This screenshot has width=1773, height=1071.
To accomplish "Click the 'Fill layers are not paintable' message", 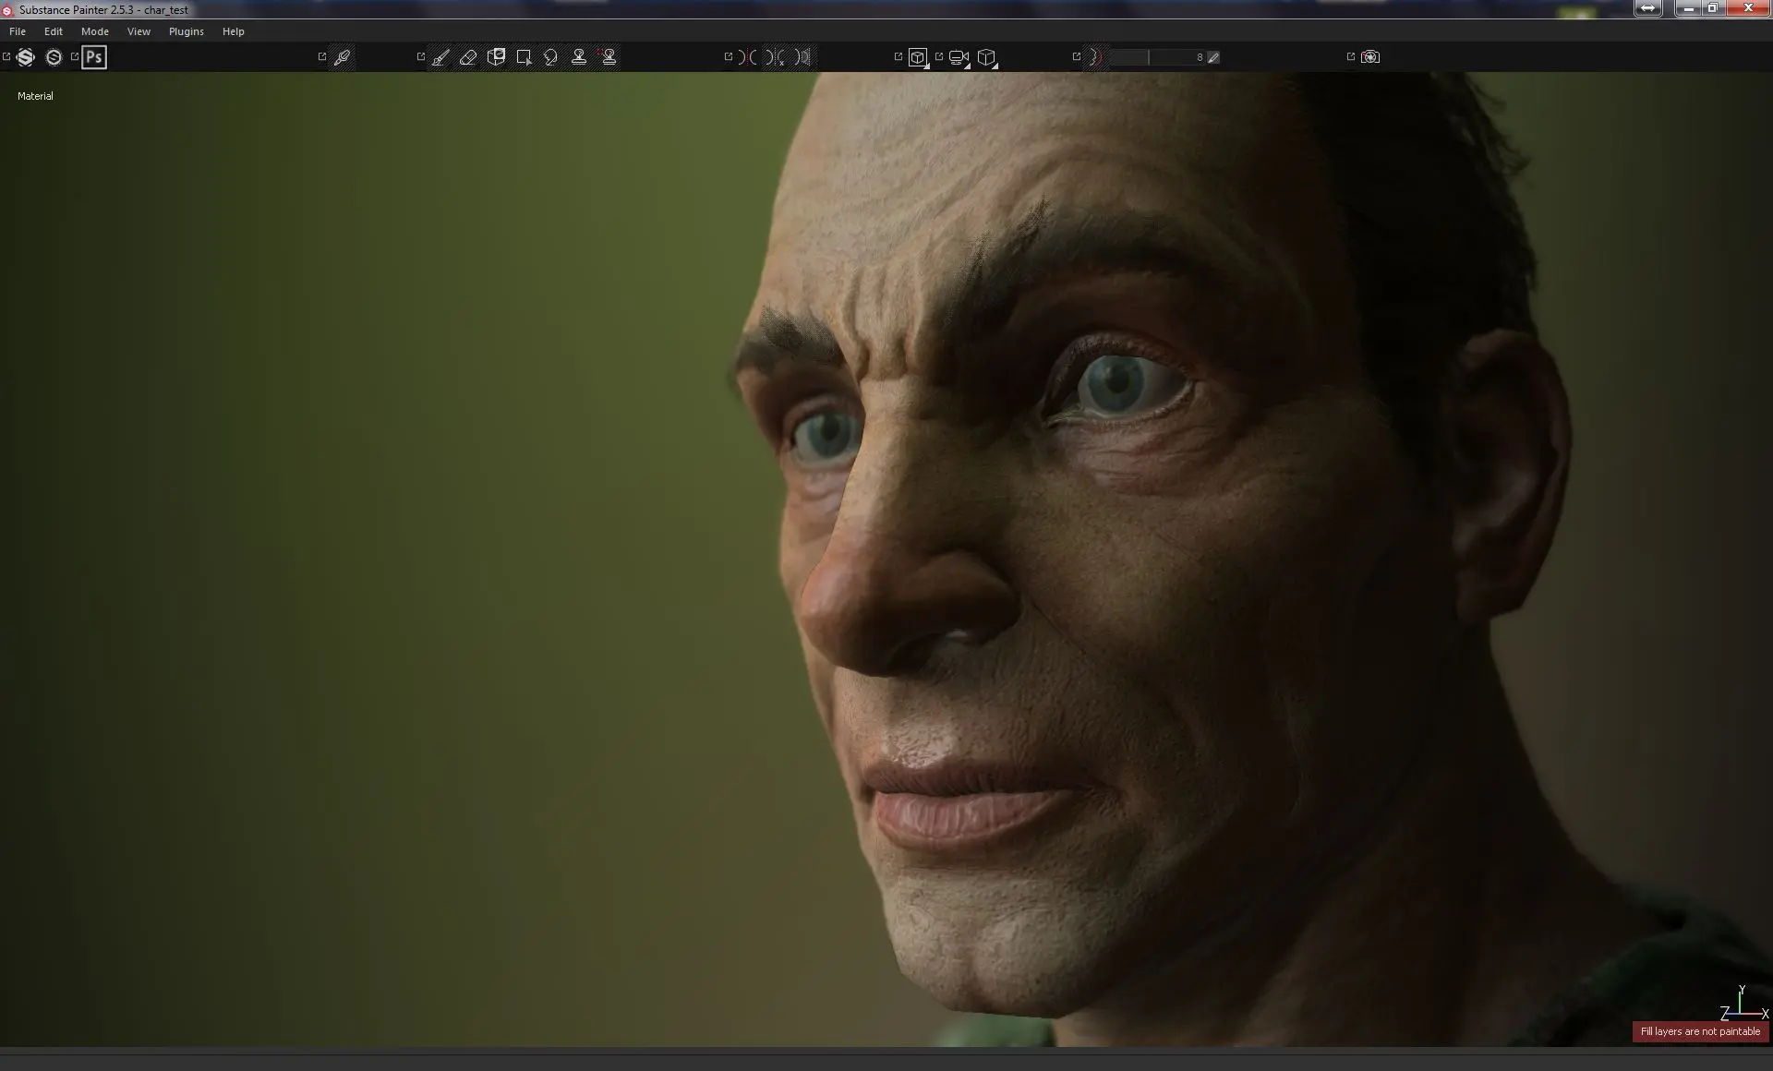I will [1699, 1031].
